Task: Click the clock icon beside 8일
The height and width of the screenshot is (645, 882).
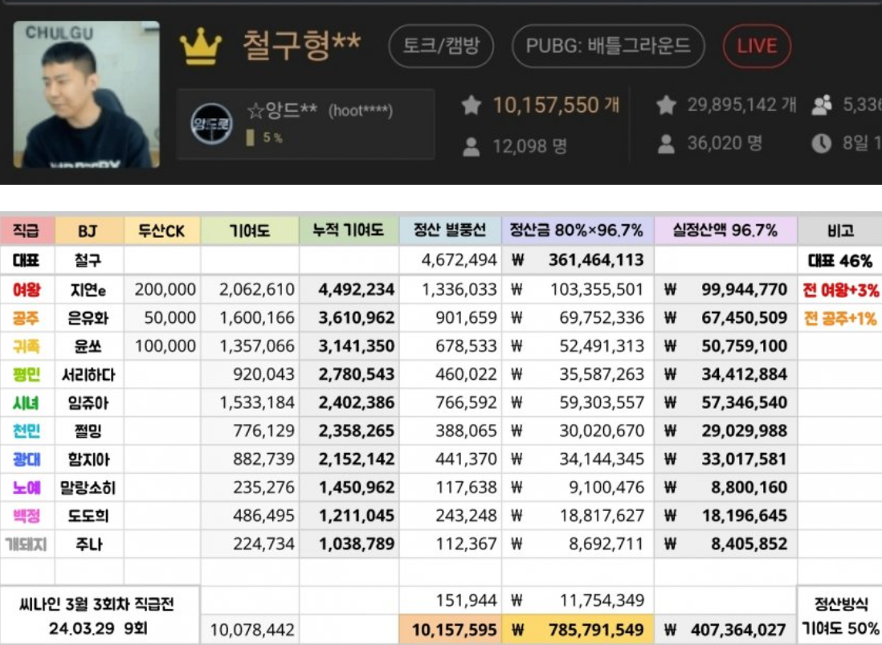Action: coord(821,144)
